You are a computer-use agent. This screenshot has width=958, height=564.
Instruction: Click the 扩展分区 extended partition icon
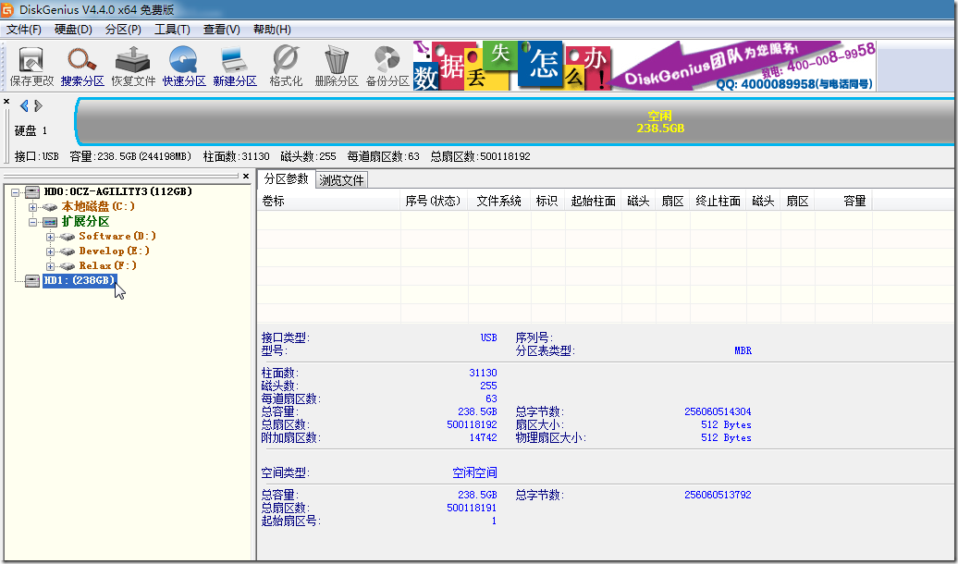tap(50, 222)
